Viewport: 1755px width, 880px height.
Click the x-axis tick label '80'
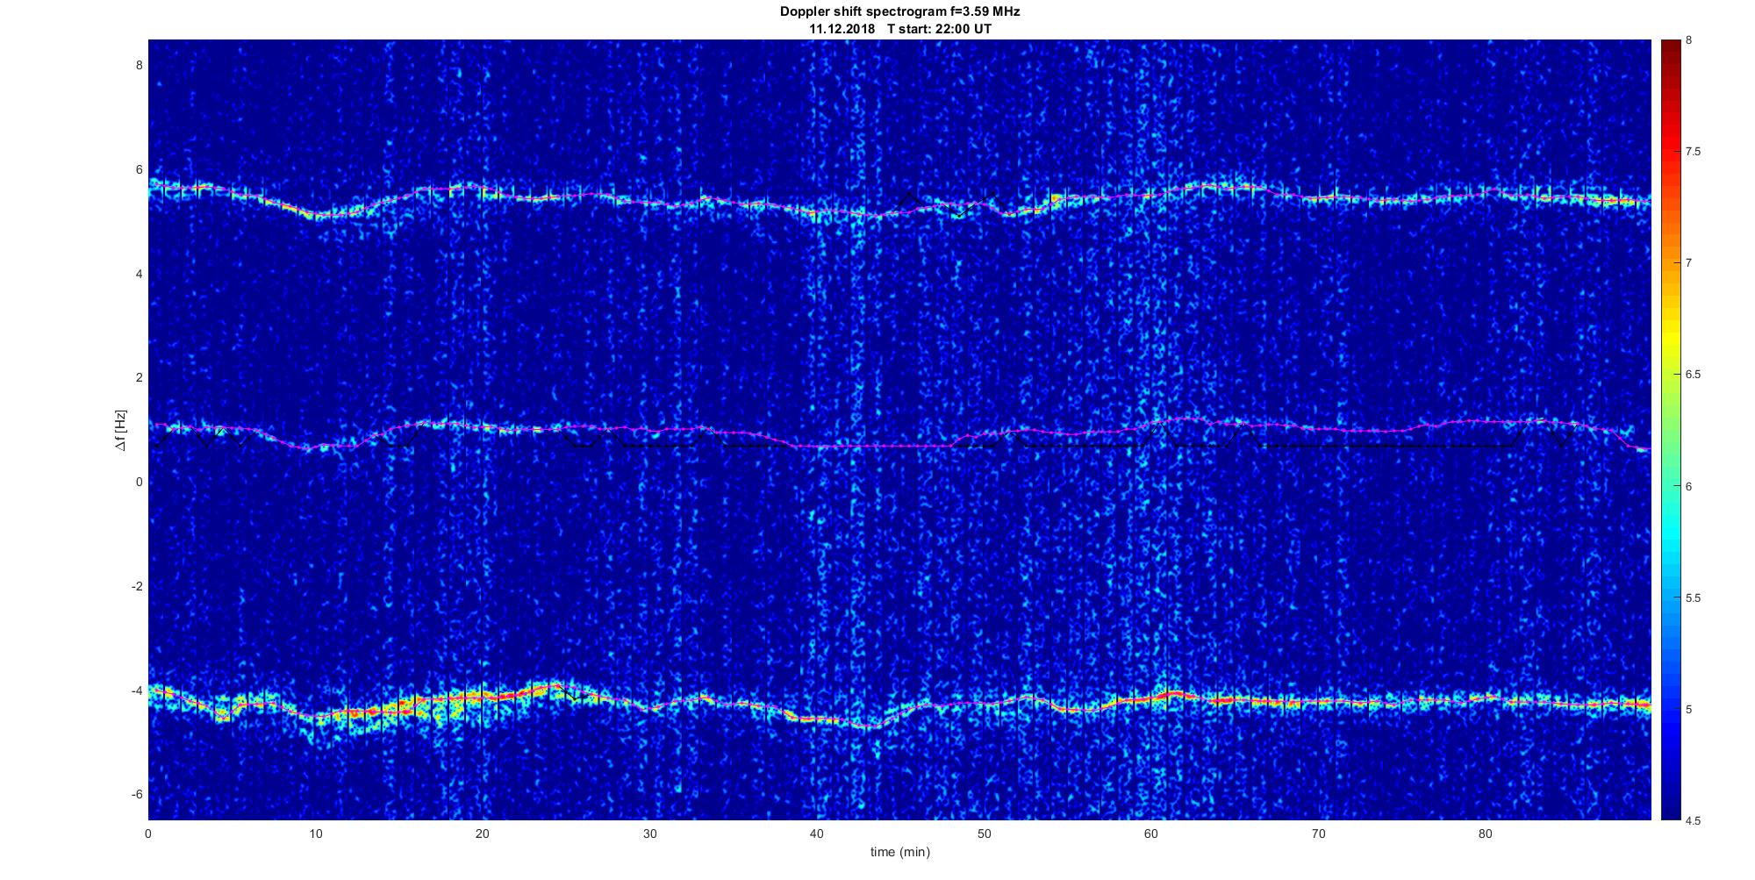[1485, 833]
